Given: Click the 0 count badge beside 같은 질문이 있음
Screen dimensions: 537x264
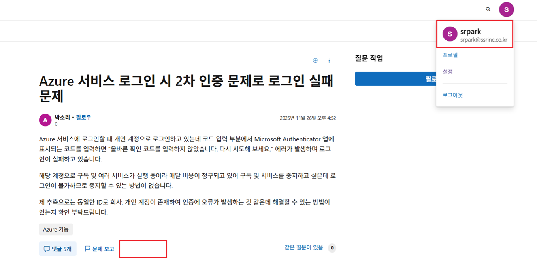Looking at the screenshot, I should pyautogui.click(x=332, y=248).
